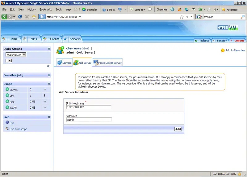Collapse the Favorites panel

click(x=49, y=75)
